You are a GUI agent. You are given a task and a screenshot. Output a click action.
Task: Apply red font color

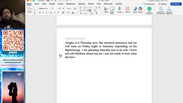[x=73, y=13]
